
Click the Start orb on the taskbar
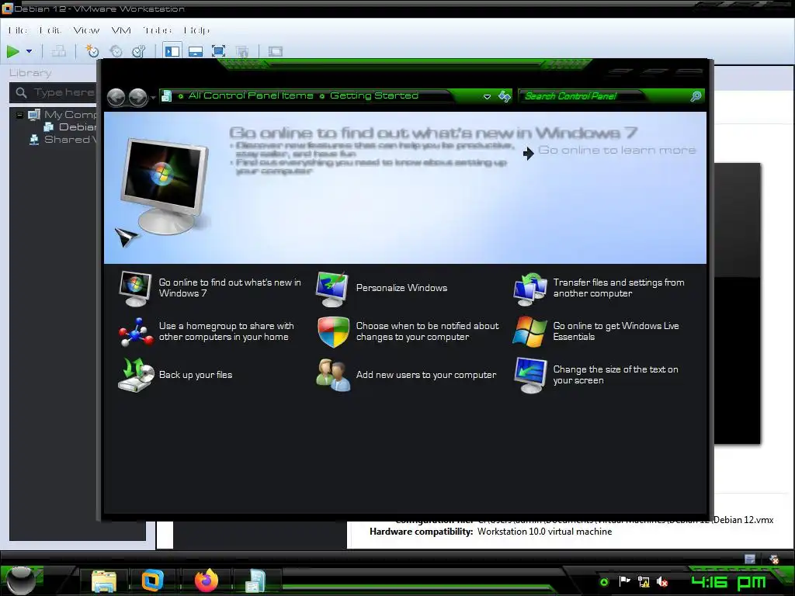click(21, 580)
